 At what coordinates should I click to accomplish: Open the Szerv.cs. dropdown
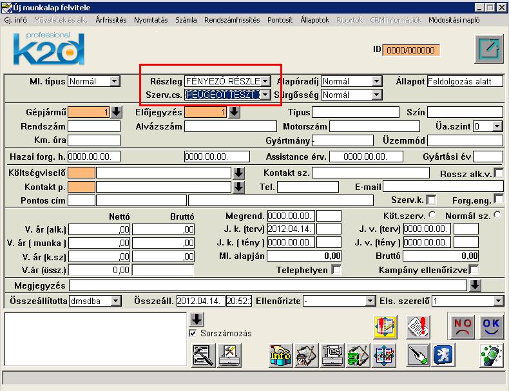(x=265, y=95)
